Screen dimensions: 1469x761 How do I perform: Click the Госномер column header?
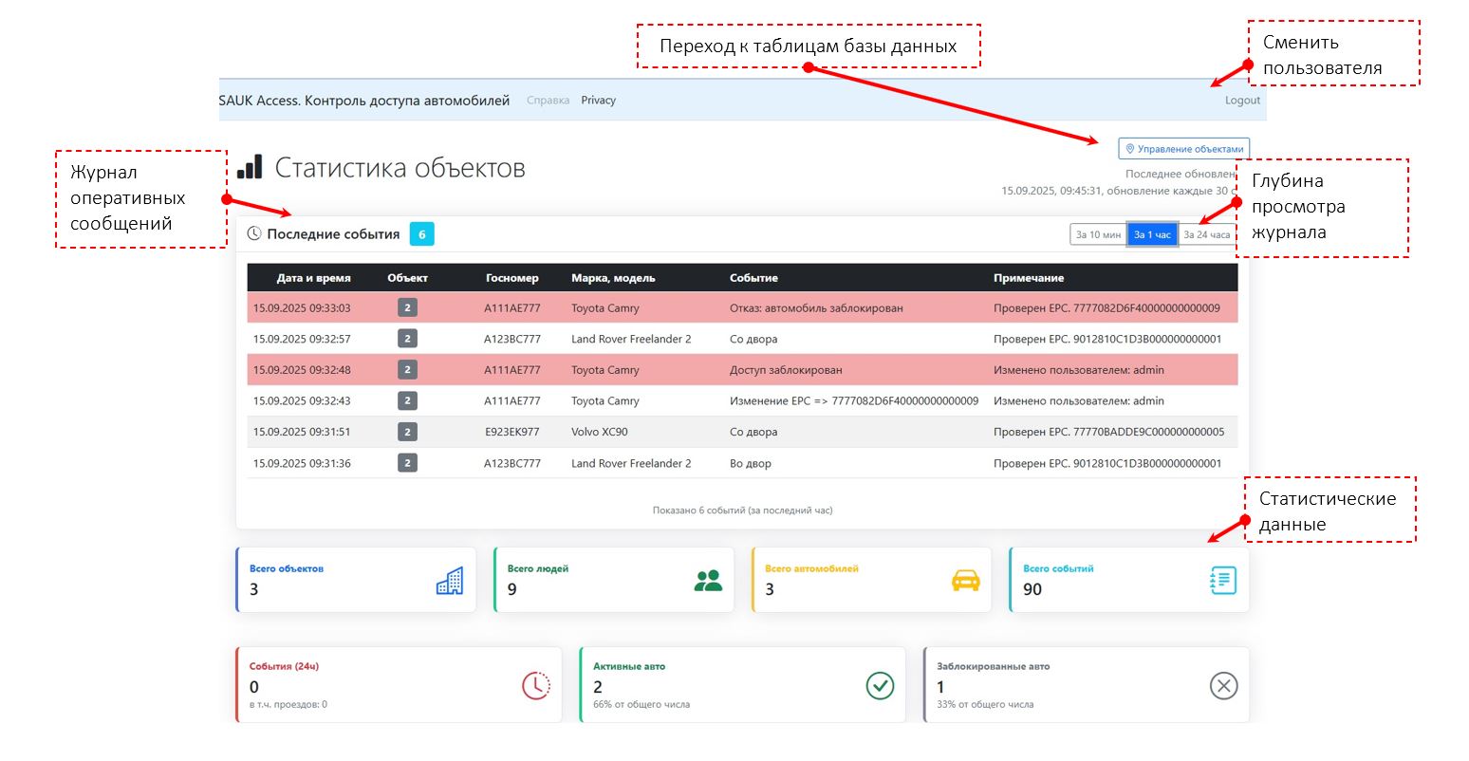coord(512,278)
